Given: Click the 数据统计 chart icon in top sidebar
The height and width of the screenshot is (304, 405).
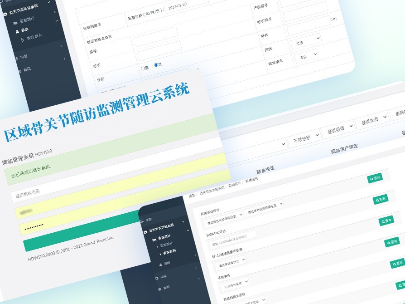Looking at the screenshot, I should coord(16,23).
